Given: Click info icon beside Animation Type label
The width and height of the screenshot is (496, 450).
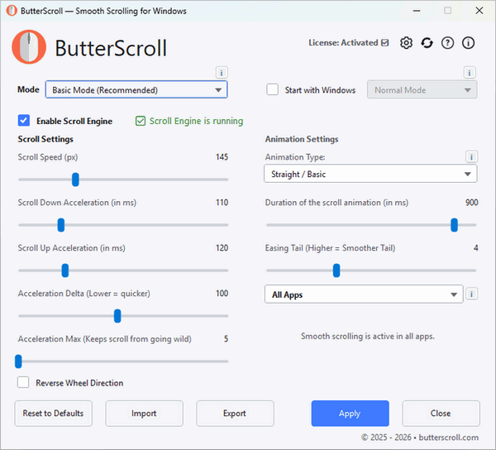Looking at the screenshot, I should point(471,156).
